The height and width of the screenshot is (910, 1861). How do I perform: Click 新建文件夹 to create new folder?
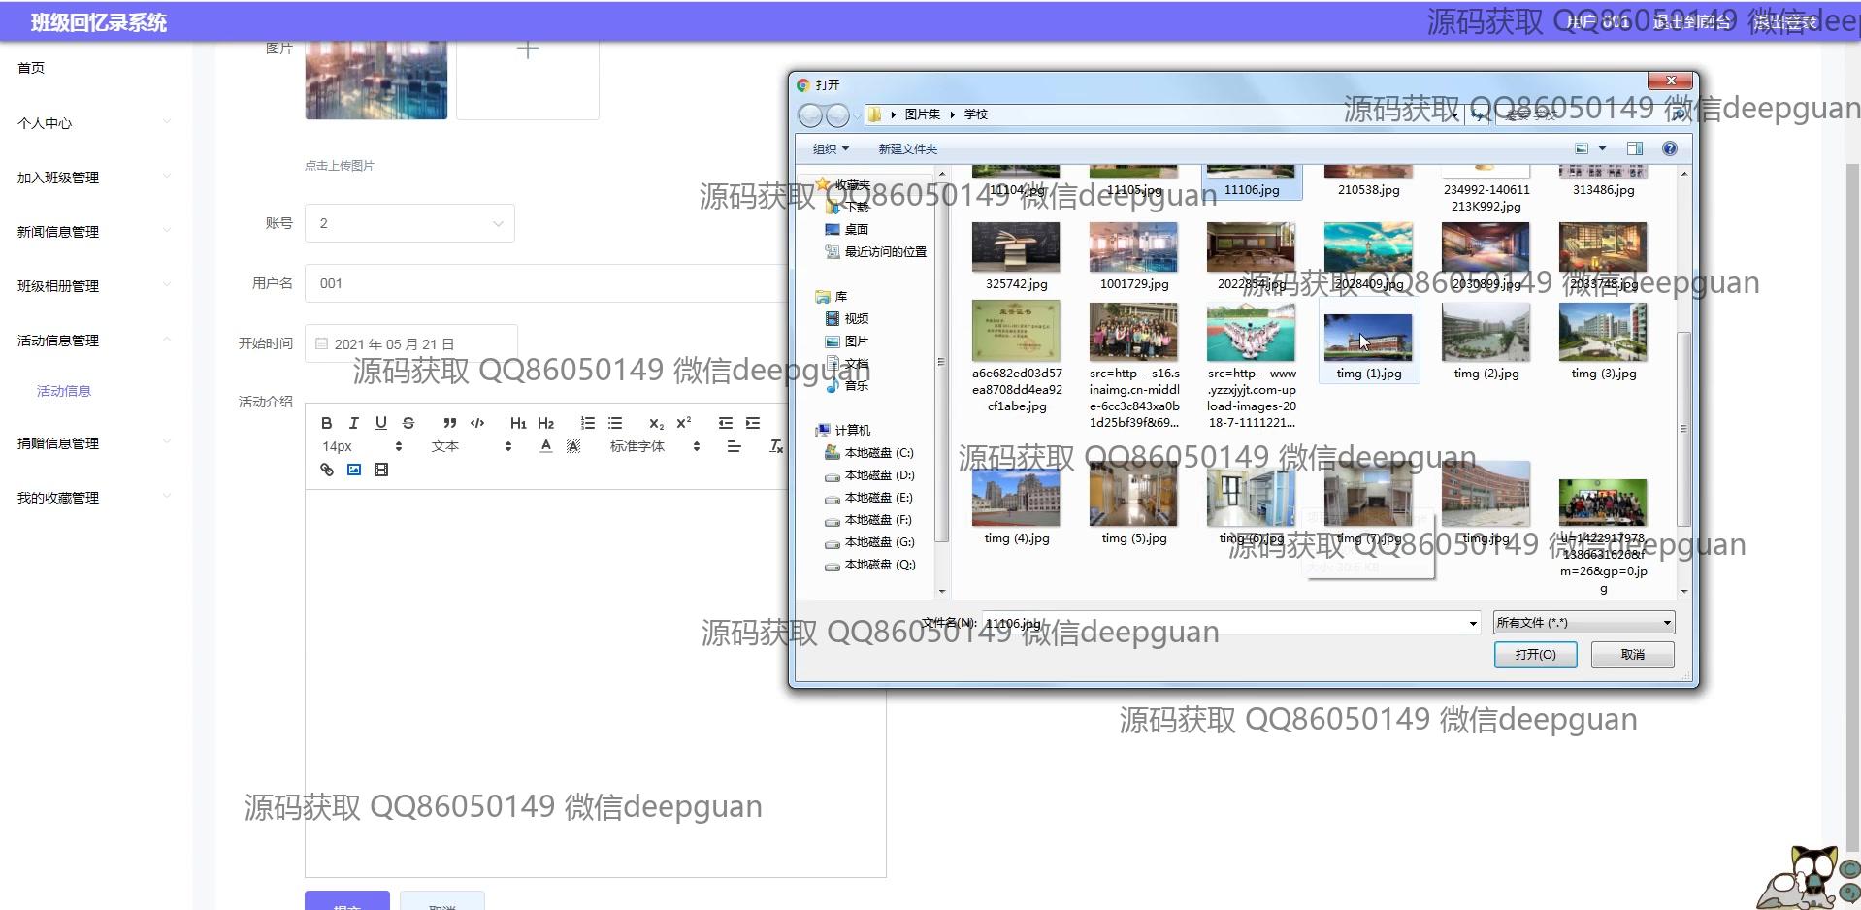coord(907,148)
